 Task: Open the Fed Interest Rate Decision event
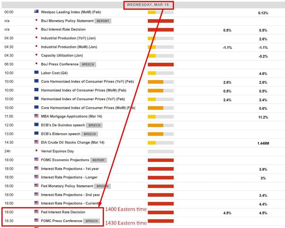tap(63, 212)
